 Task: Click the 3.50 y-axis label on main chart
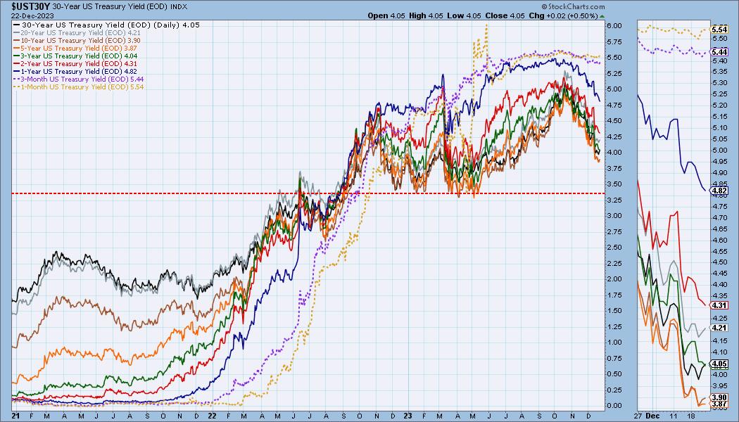[614, 184]
